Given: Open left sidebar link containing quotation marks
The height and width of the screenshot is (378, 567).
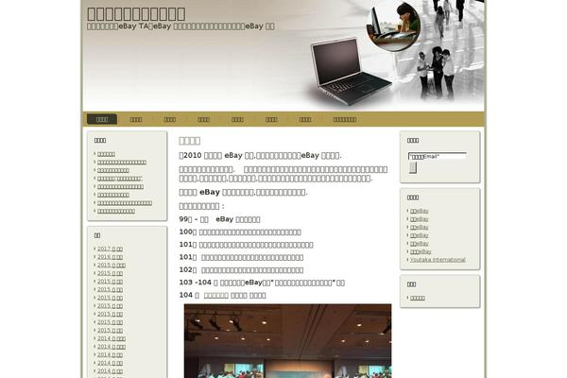Looking at the screenshot, I should (120, 179).
